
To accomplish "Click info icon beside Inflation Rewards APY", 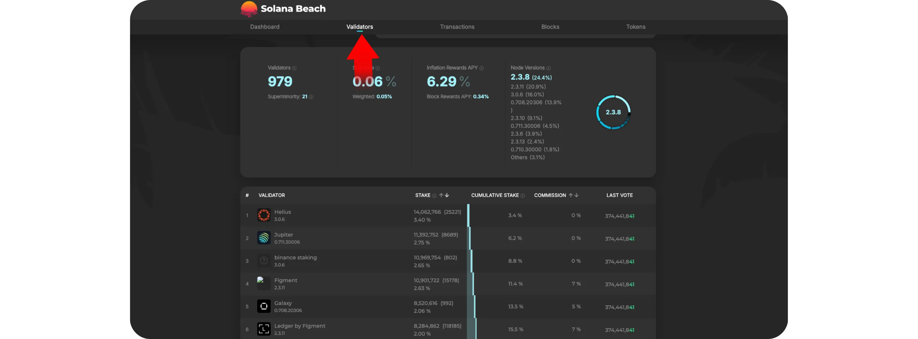I will (482, 68).
